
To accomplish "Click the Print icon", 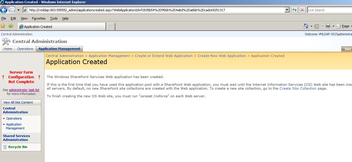I will pos(328,26).
